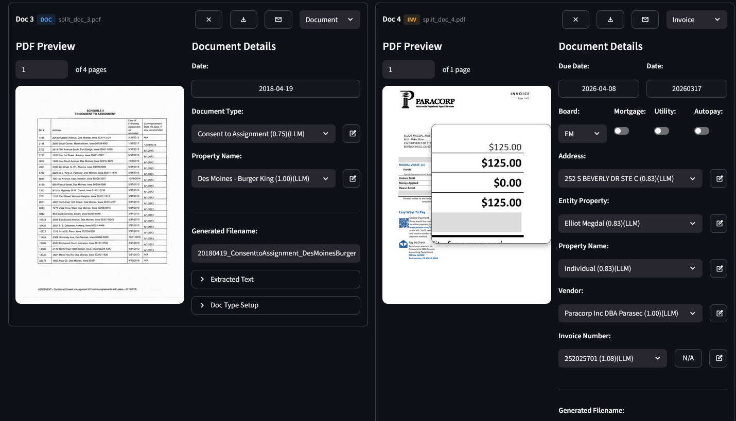This screenshot has width=736, height=421.
Task: Click edit icon next to Invoice Number
Action: coord(719,358)
